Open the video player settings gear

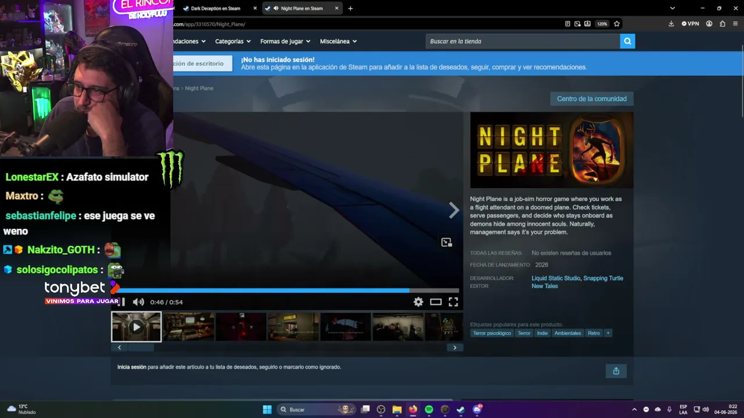(x=419, y=302)
